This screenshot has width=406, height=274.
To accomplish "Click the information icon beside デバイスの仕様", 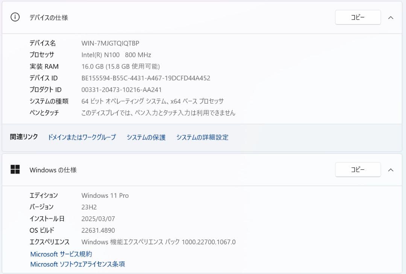I will point(15,17).
